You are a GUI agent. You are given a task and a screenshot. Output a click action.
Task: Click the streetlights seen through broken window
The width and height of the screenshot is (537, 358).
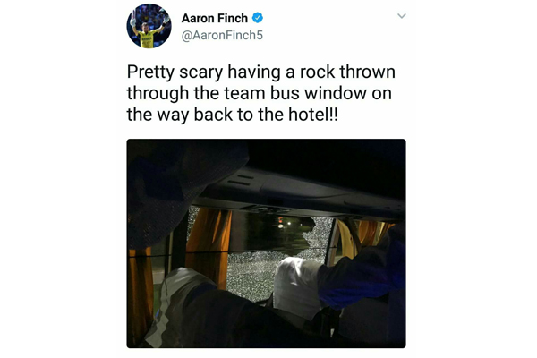(285, 223)
